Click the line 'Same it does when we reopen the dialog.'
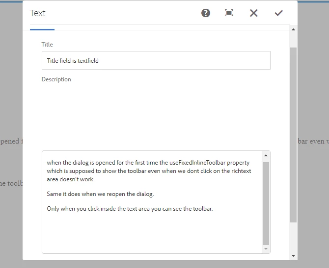Image resolution: width=329 pixels, height=268 pixels. (100, 194)
